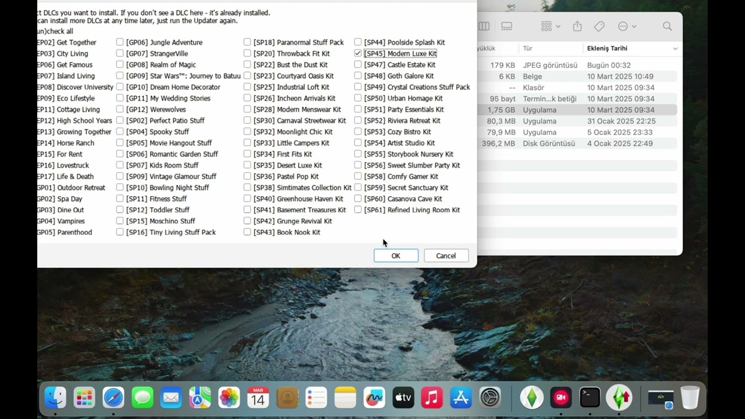The width and height of the screenshot is (745, 419).
Task: Launch The Sims 4 green plumbob icon
Action: pyautogui.click(x=531, y=398)
